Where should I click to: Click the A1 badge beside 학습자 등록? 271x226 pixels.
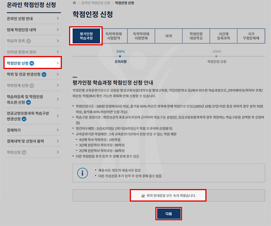click(28, 41)
